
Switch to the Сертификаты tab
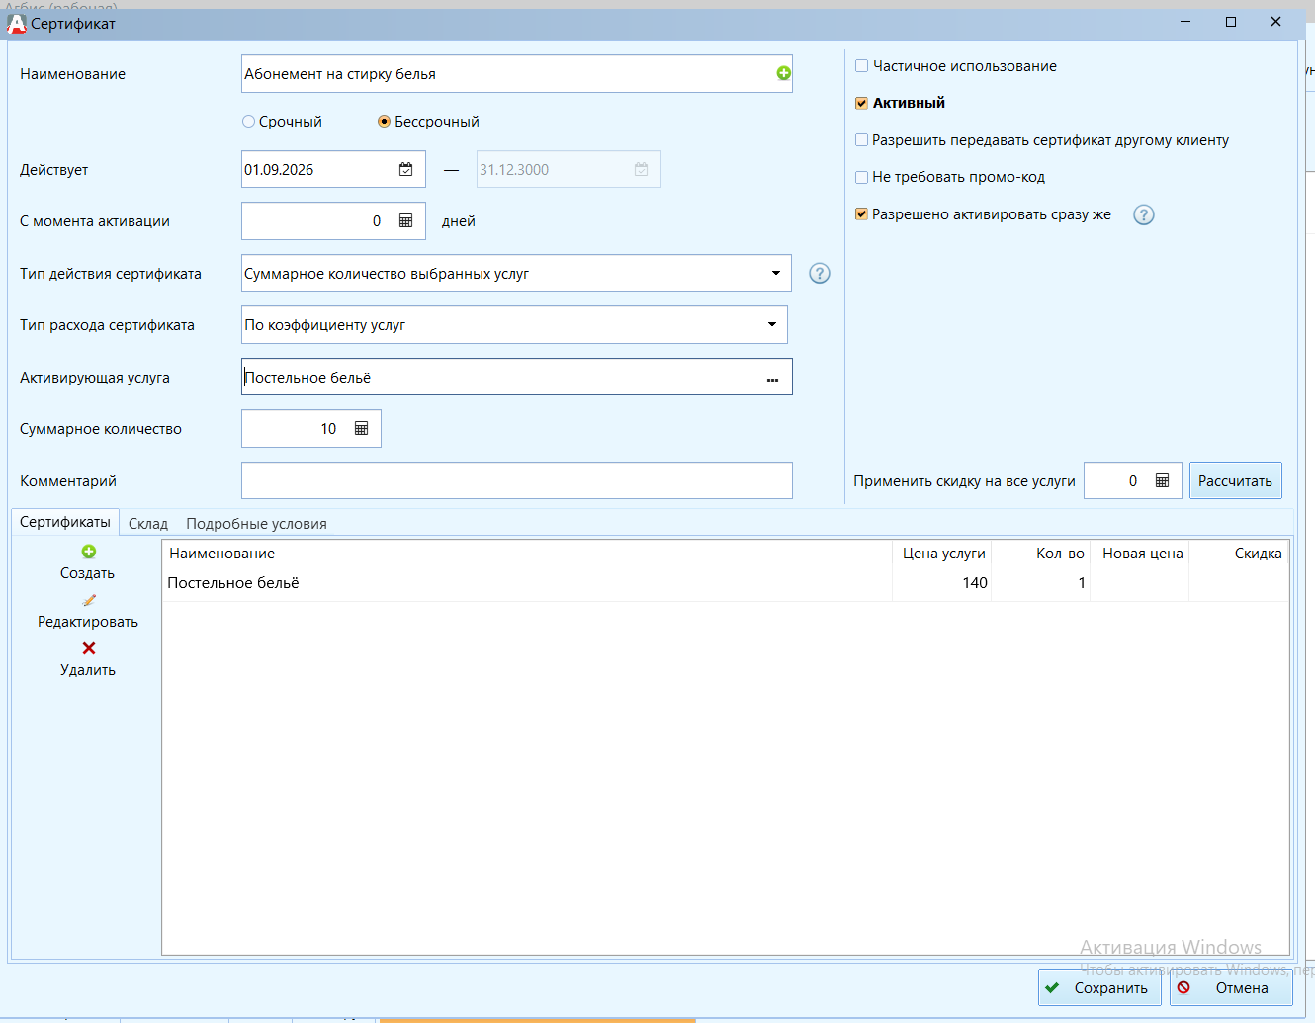[65, 522]
